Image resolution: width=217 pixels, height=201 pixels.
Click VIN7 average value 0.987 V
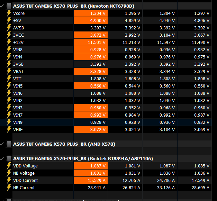[202, 115]
